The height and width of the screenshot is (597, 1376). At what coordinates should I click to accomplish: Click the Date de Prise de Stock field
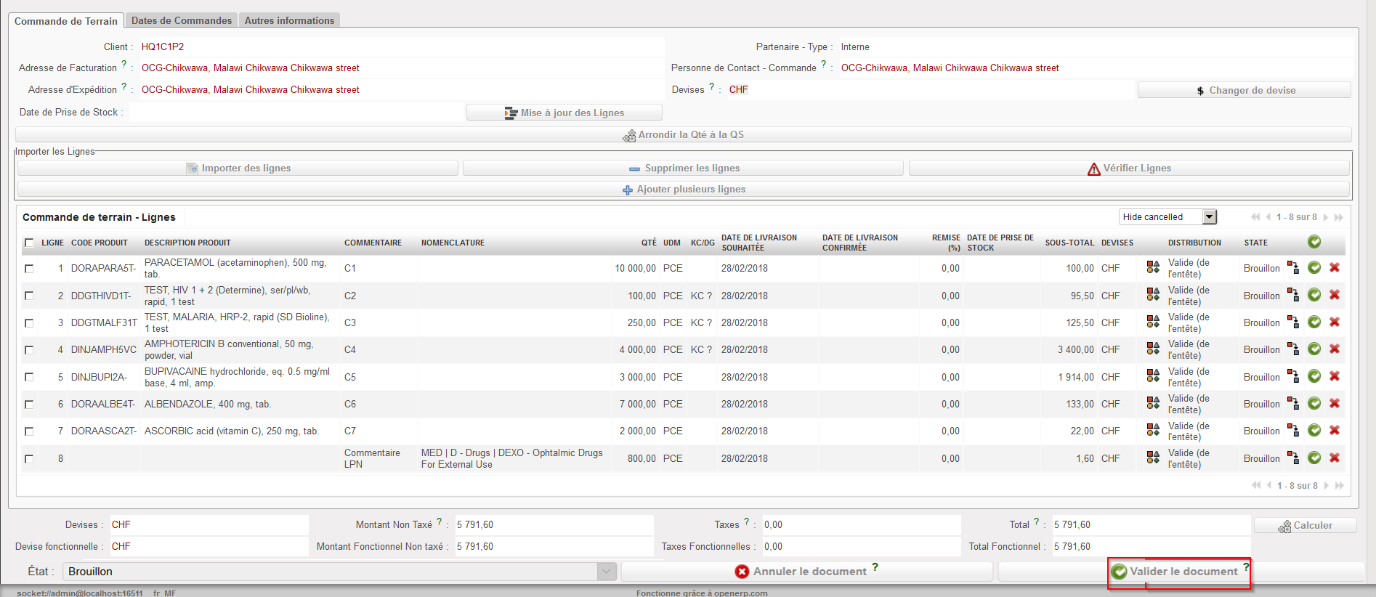click(296, 113)
